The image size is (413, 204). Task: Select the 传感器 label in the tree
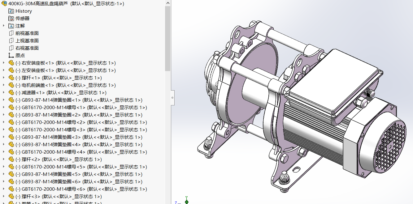[22, 19]
